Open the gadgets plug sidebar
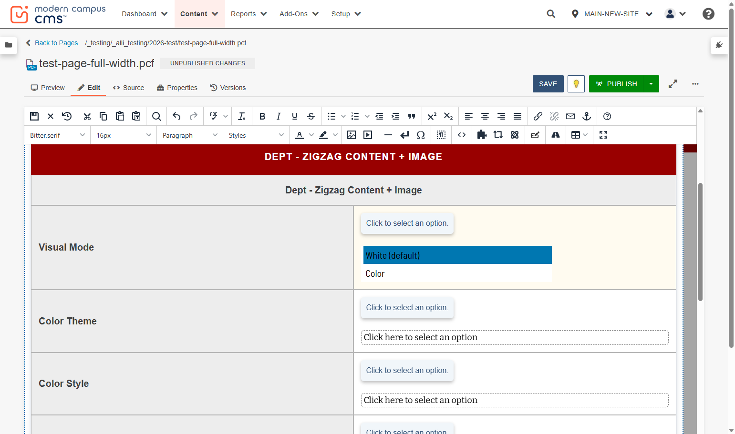 719,45
